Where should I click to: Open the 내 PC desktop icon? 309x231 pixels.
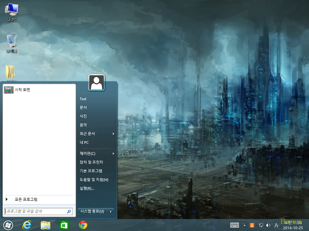click(12, 12)
